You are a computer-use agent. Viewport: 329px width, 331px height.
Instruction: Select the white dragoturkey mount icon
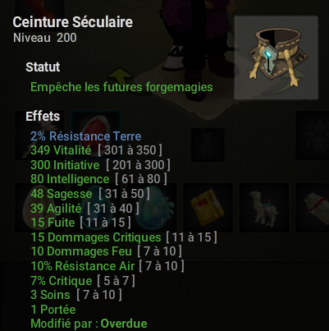264,208
